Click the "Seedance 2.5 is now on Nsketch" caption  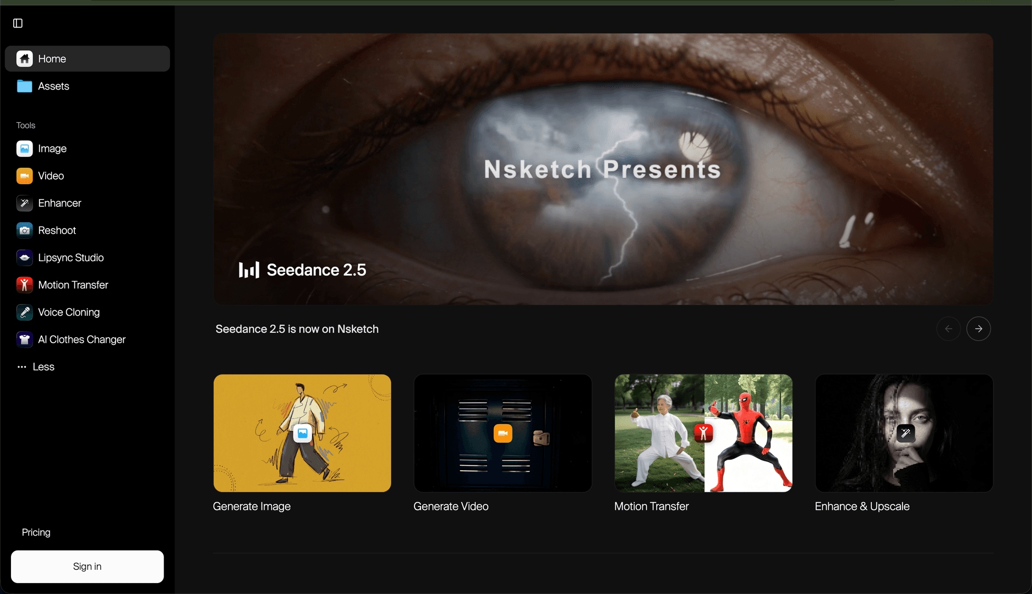(297, 329)
